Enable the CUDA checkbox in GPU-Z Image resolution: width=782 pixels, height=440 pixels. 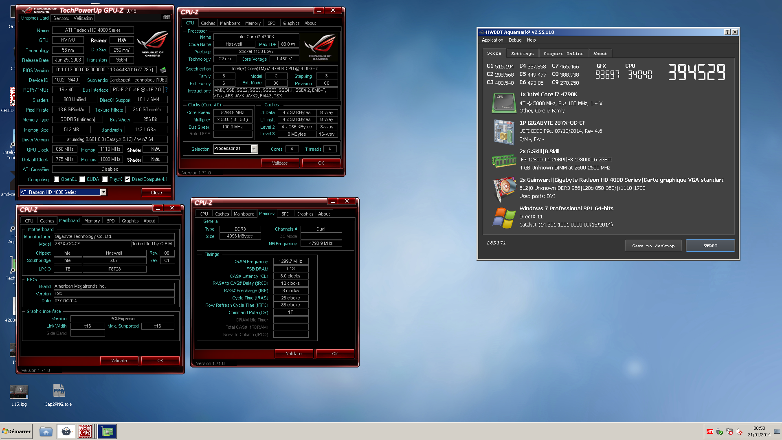[82, 179]
